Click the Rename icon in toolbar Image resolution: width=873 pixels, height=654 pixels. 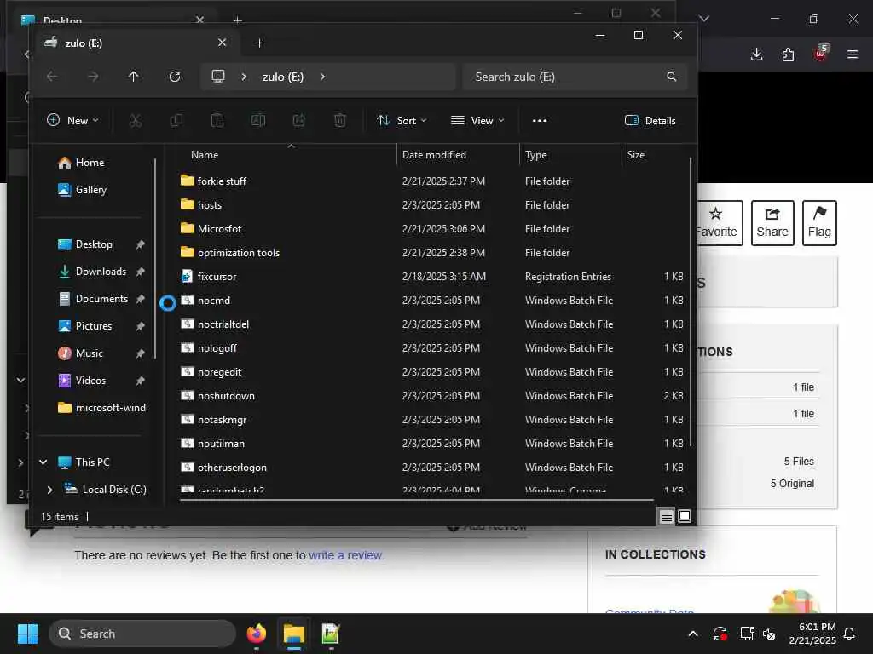coord(258,121)
